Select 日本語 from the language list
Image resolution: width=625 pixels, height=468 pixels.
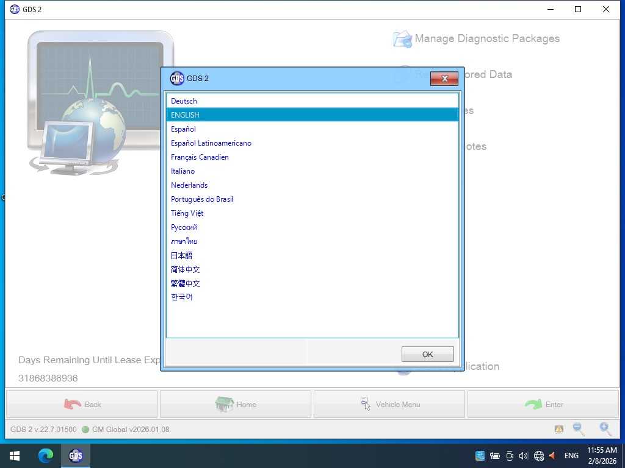click(181, 255)
